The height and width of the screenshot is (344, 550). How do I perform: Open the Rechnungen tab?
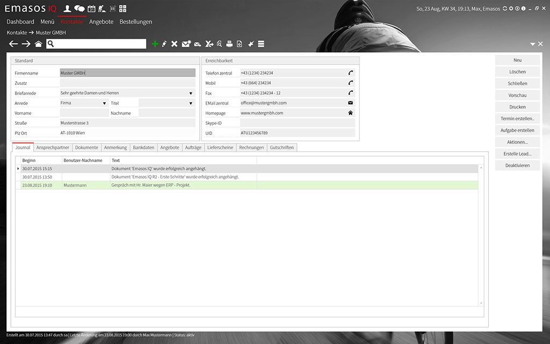coord(251,147)
